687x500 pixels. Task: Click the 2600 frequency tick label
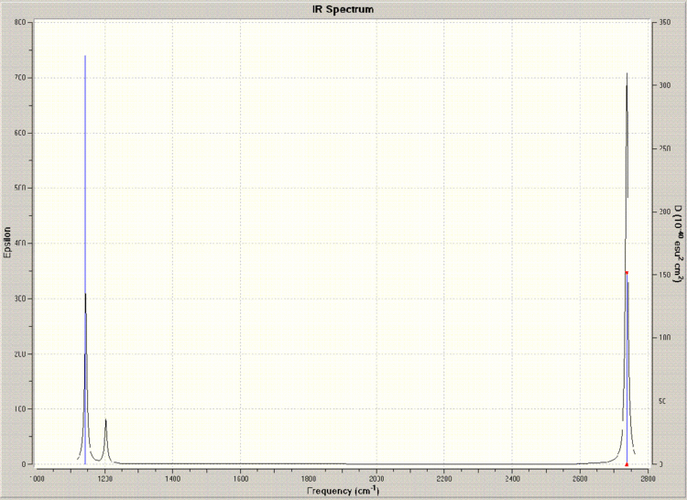point(580,479)
